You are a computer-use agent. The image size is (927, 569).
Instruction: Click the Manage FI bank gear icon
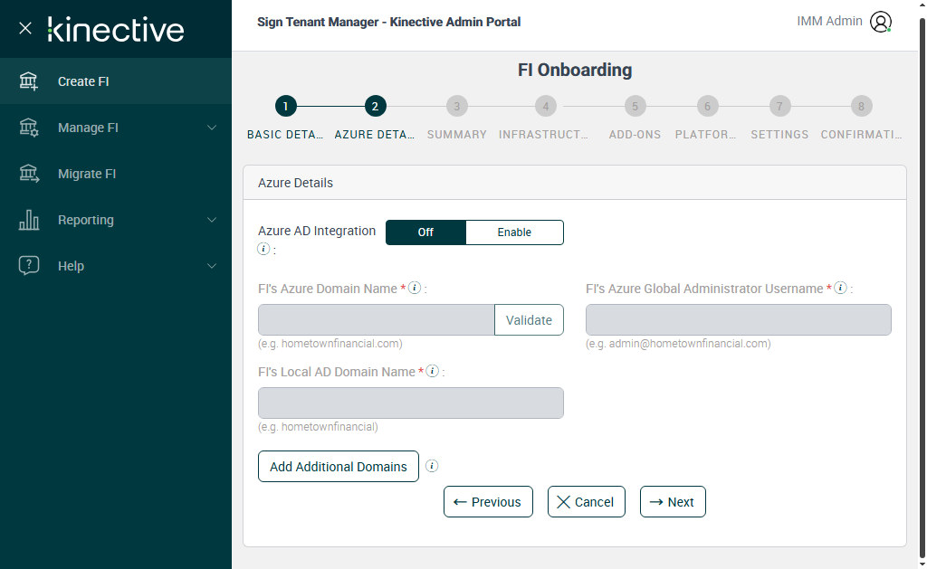pyautogui.click(x=28, y=127)
